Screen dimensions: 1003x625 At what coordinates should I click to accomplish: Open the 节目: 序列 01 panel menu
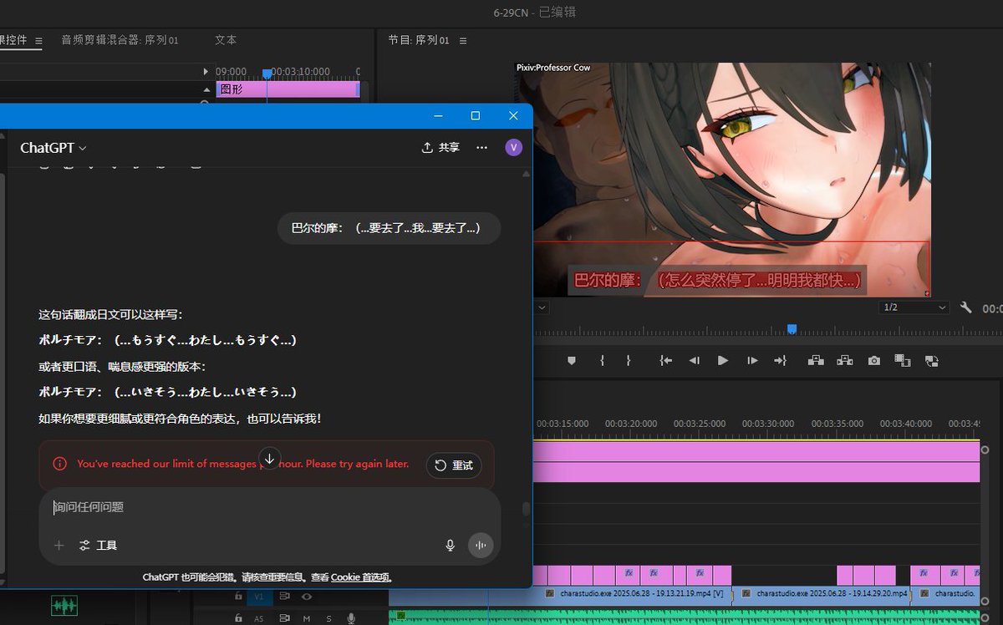click(462, 40)
